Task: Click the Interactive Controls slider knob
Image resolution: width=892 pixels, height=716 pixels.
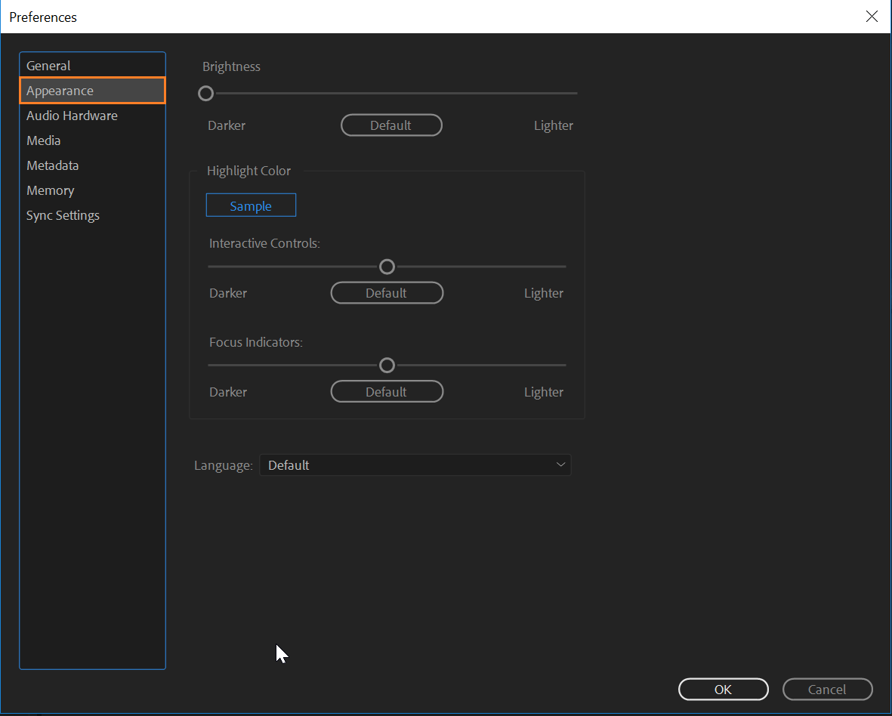Action: pos(387,267)
